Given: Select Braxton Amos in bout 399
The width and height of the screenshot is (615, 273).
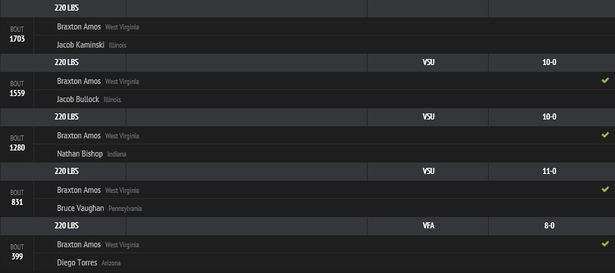Looking at the screenshot, I should click(79, 244).
